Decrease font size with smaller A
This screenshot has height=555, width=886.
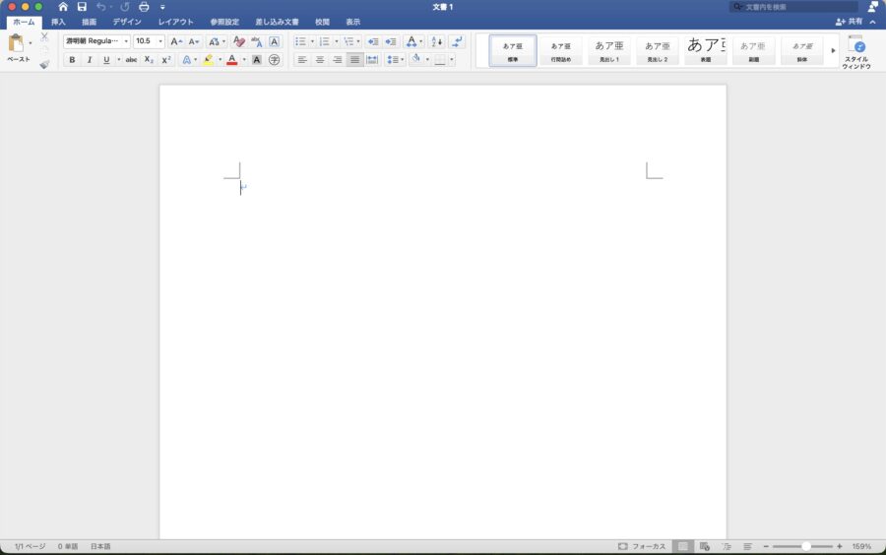[x=193, y=41]
